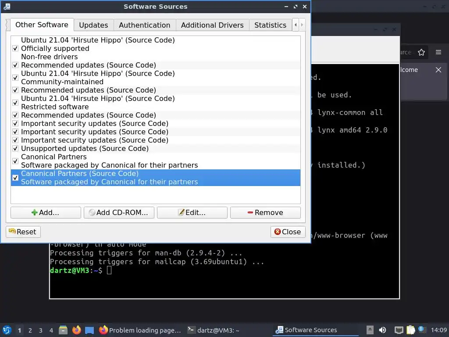The width and height of the screenshot is (449, 337).
Task: Toggle Recommended updates checkbox below Non-free drivers
Action: tap(15, 65)
